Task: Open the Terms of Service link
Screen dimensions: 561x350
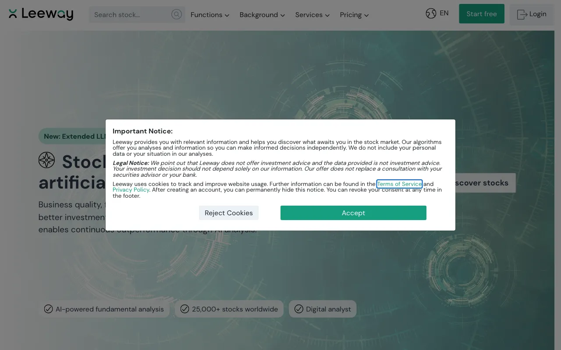Action: (399, 184)
